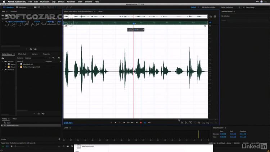Zoom in amplitude below the waveform
Viewport: 270px width, 152px height.
coord(182,123)
